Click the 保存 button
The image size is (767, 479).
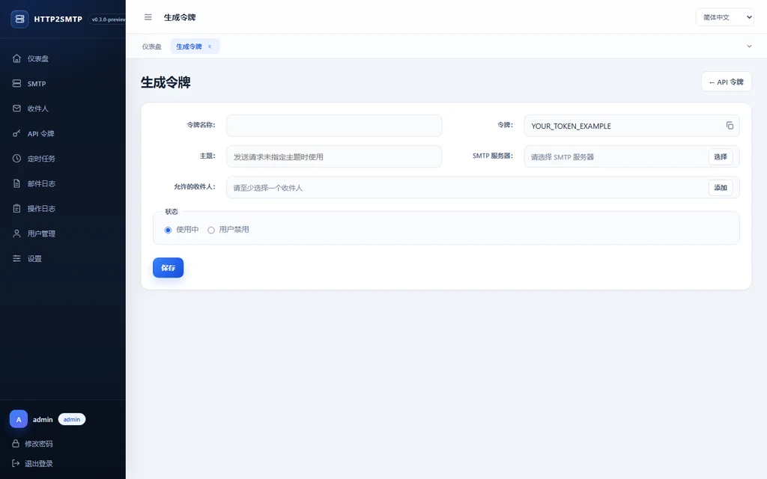169,267
